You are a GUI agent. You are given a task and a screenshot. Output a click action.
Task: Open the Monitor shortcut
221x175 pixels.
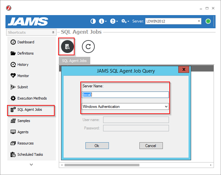pyautogui.click(x=20, y=76)
